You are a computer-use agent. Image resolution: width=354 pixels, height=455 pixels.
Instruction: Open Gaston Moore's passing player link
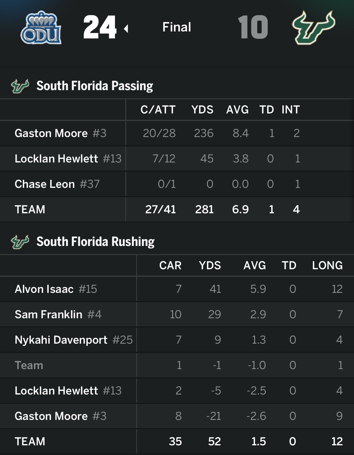pos(51,133)
